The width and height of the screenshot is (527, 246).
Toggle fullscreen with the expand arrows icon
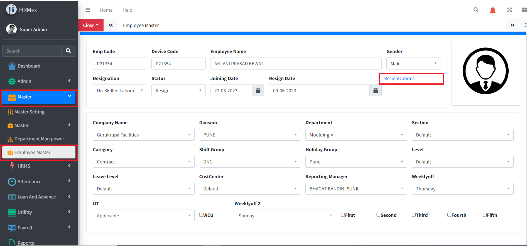[509, 10]
